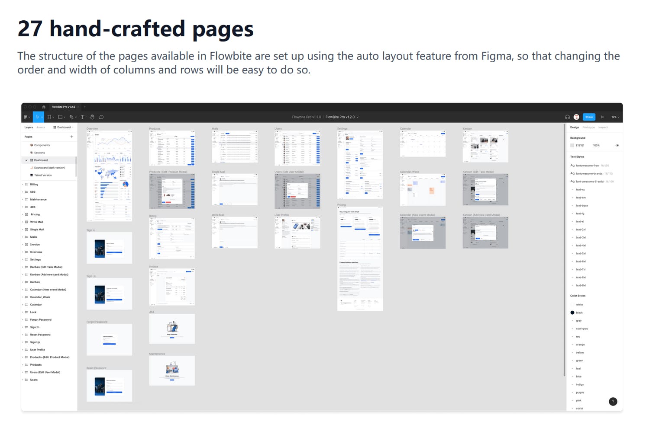Select the Hand tool
Image resolution: width=646 pixels, height=437 pixels.
92,117
